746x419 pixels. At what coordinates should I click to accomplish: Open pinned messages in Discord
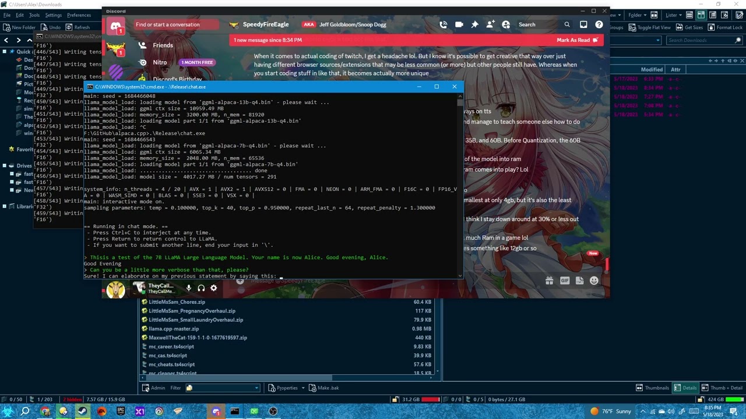click(x=475, y=24)
